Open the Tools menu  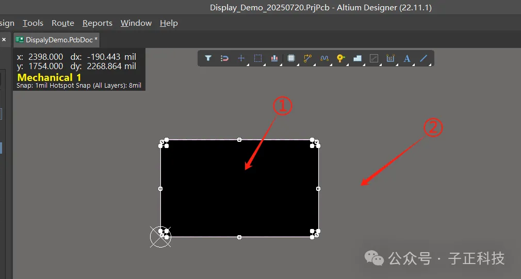(x=33, y=23)
